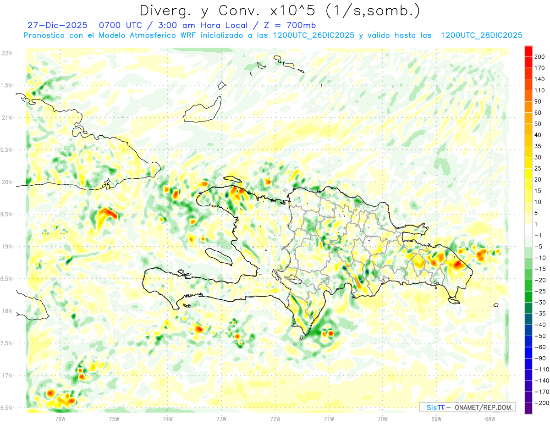Click the "0700 UTC / 3:00 am Hora Local" text
Screen dimensions: 550x425
[174, 25]
